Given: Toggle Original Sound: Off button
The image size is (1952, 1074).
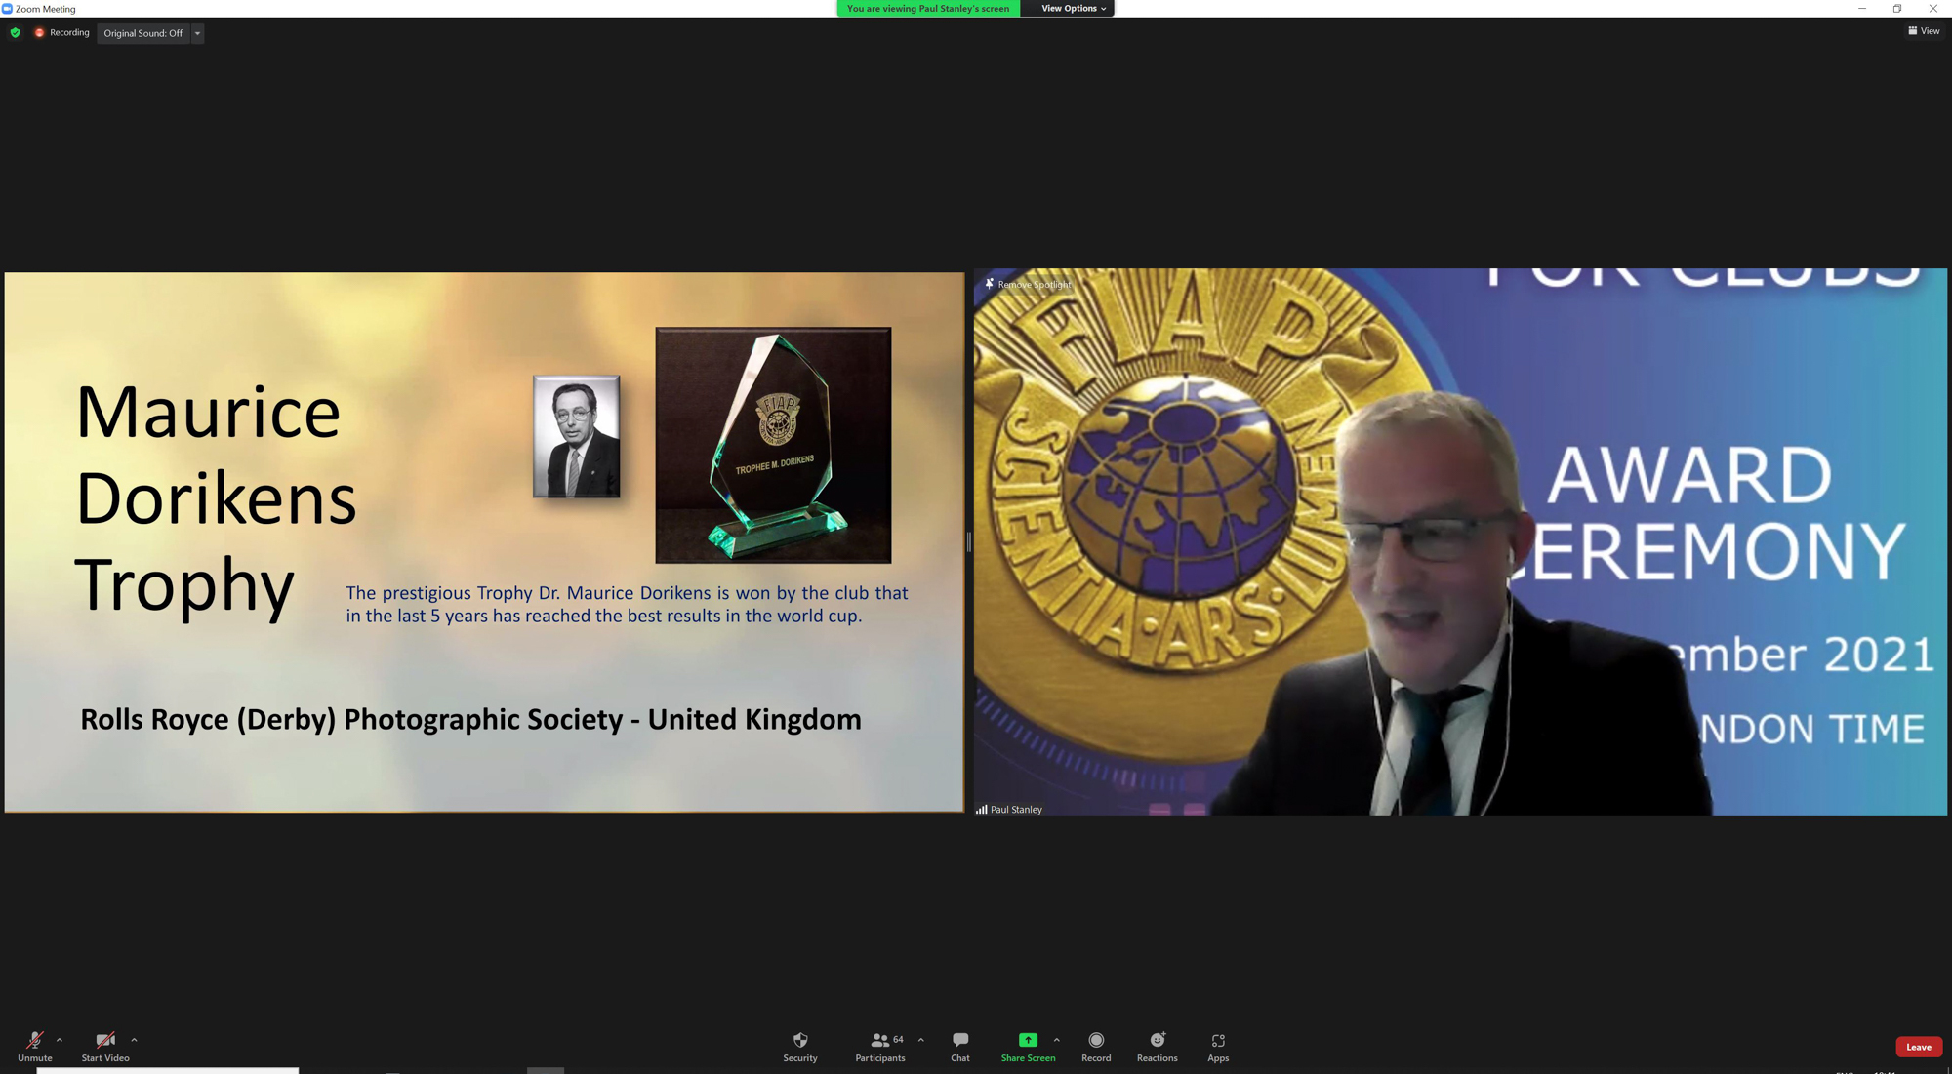Looking at the screenshot, I should [143, 33].
